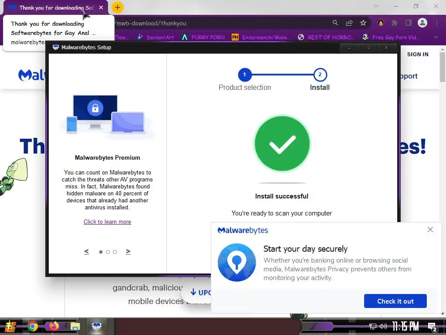Open the Start menu button on taskbar
The height and width of the screenshot is (335, 446).
point(10,326)
